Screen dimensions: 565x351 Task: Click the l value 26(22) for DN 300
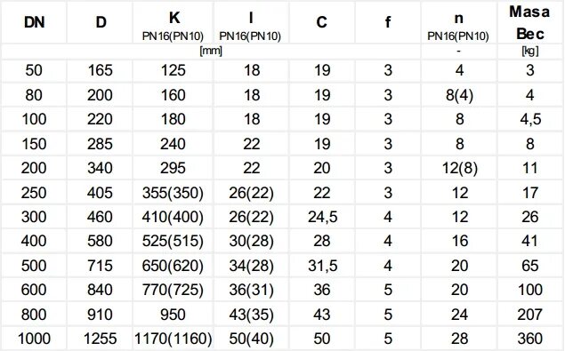click(x=252, y=217)
